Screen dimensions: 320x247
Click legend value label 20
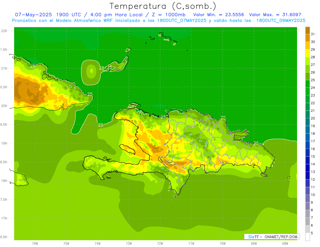pos(313,118)
